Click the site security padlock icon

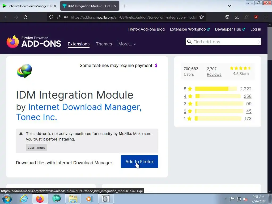pyautogui.click(x=59, y=17)
